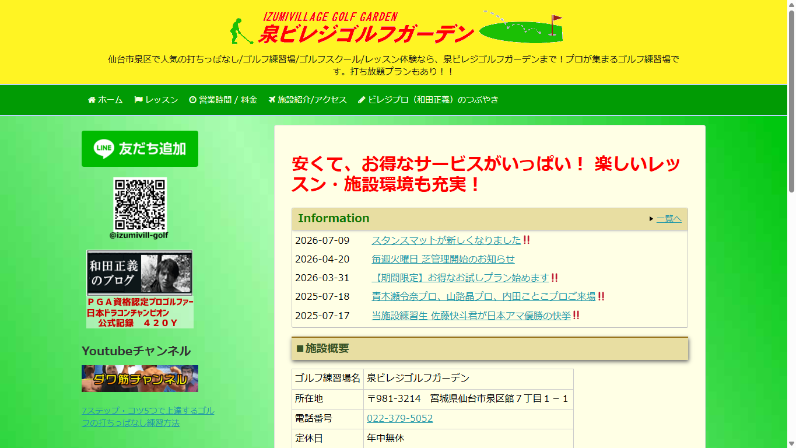Click the 電話番号 table cell
The width and height of the screenshot is (796, 448).
click(328, 419)
